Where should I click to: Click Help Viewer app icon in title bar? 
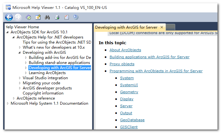point(8,7)
